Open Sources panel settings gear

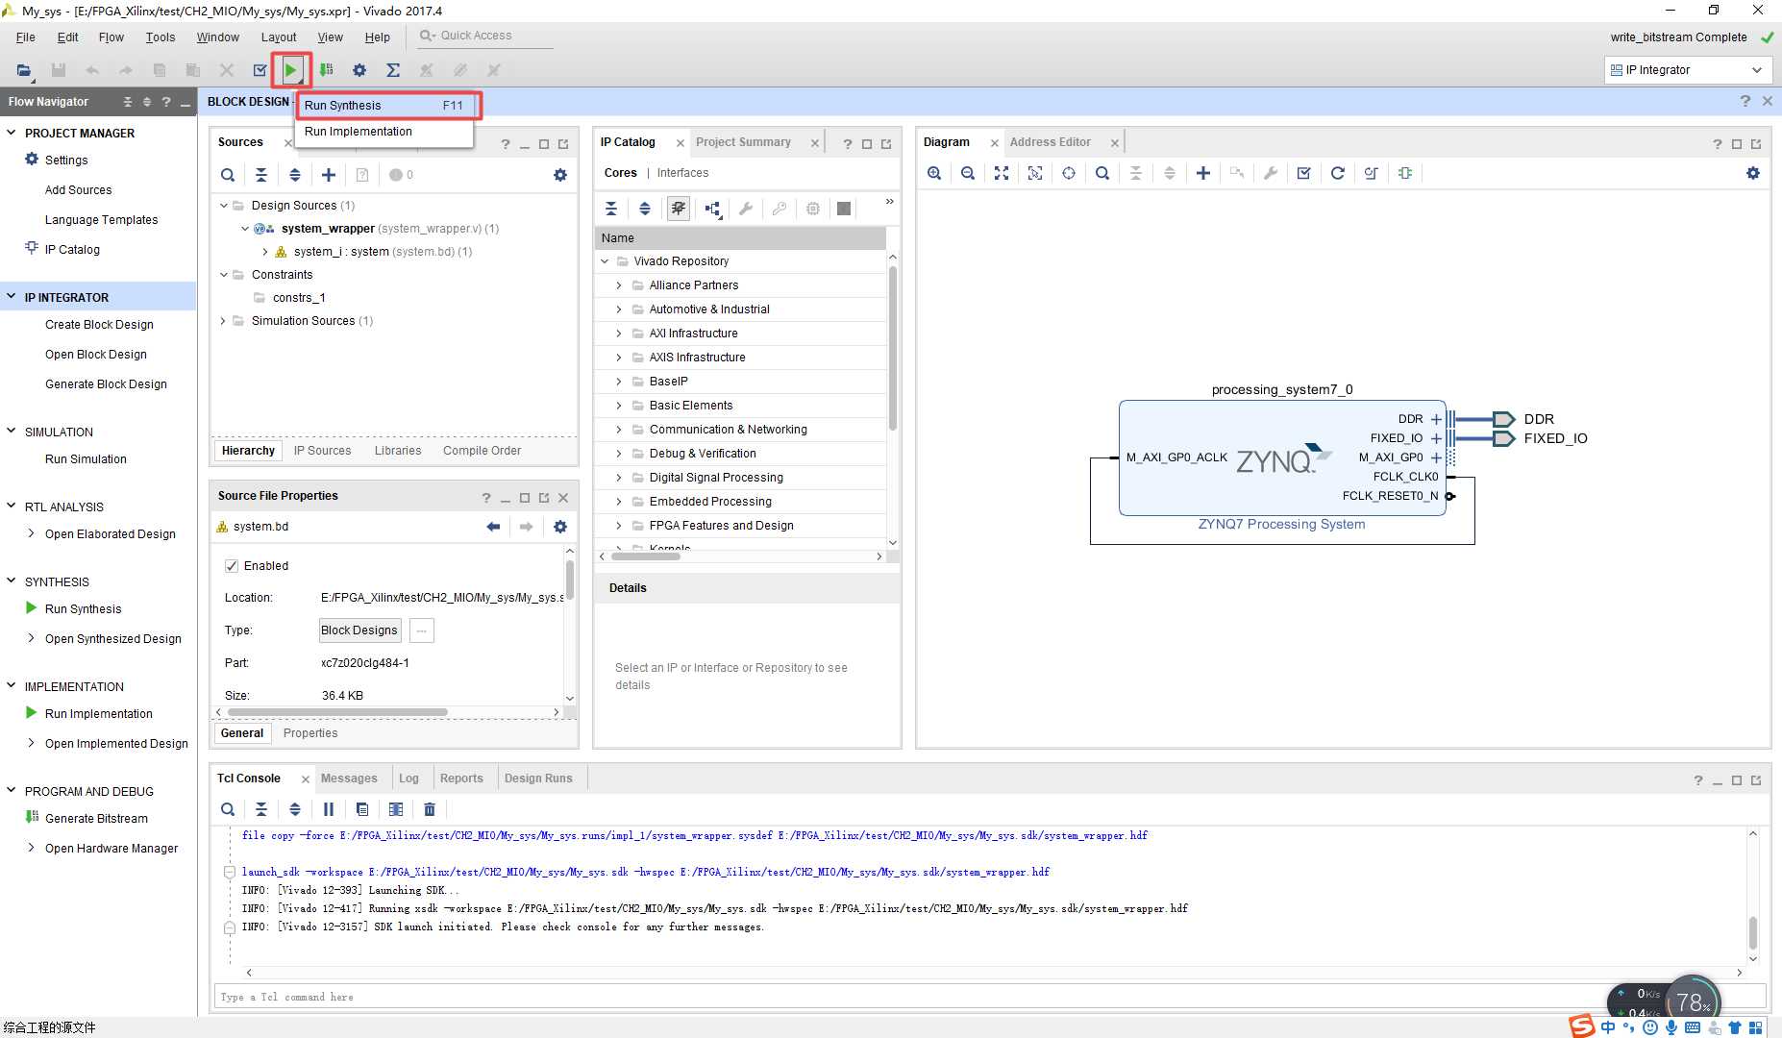pos(560,175)
